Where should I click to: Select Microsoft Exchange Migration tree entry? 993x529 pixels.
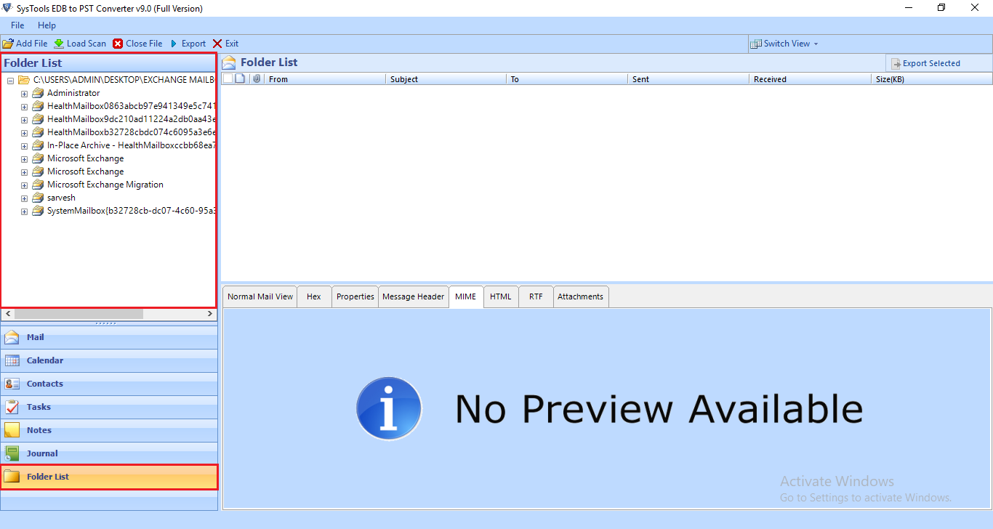(x=105, y=185)
